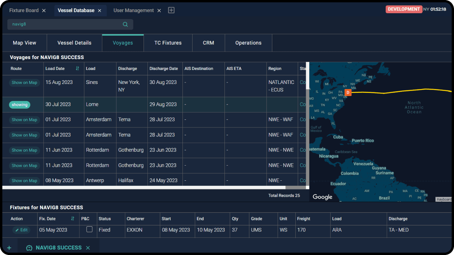Open the Map View tab
Screen dimensions: 454x255
[25, 43]
